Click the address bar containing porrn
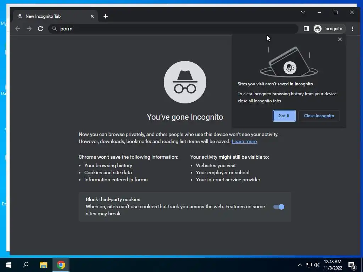Viewport: 363px width, 272px height. coord(173,29)
